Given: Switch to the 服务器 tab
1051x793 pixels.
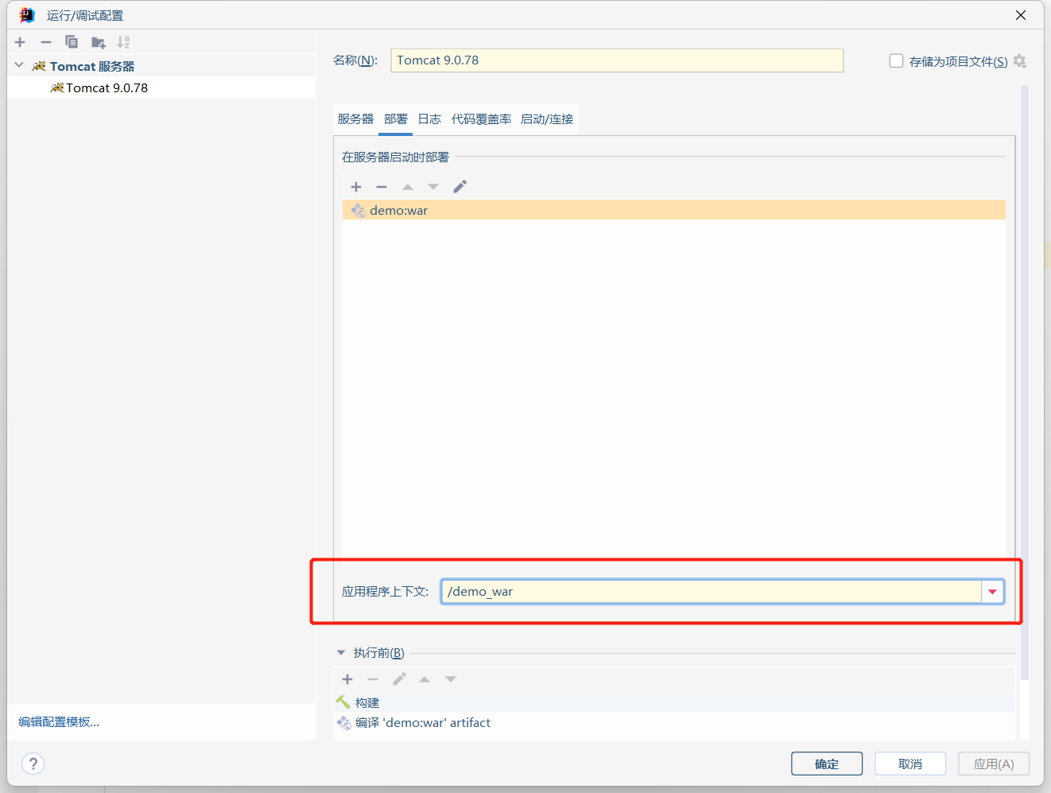Looking at the screenshot, I should (355, 119).
